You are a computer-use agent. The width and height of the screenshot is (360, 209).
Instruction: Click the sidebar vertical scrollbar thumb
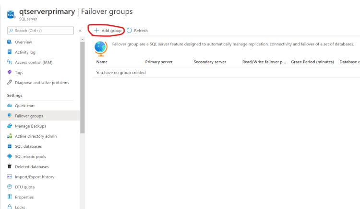(x=83, y=88)
